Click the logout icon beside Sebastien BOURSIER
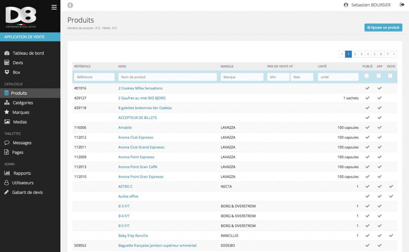The width and height of the screenshot is (409, 252). (x=402, y=5)
